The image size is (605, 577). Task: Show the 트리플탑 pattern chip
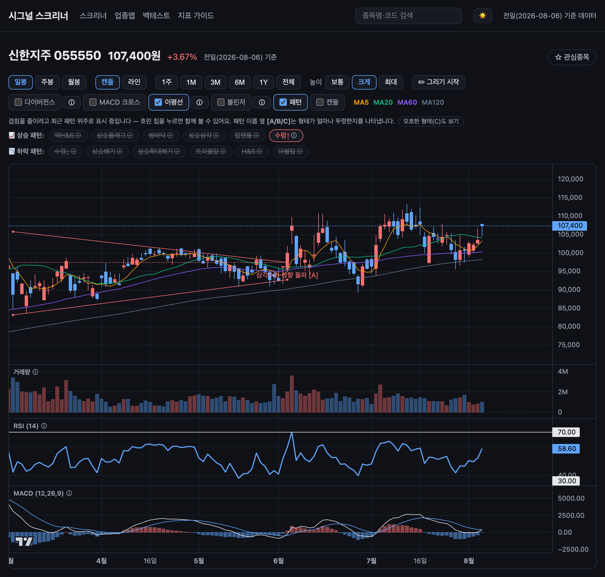pyautogui.click(x=211, y=151)
